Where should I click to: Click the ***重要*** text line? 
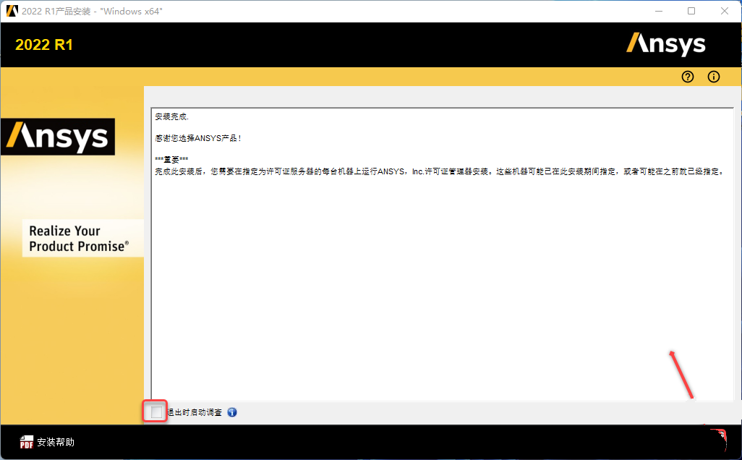pos(172,160)
